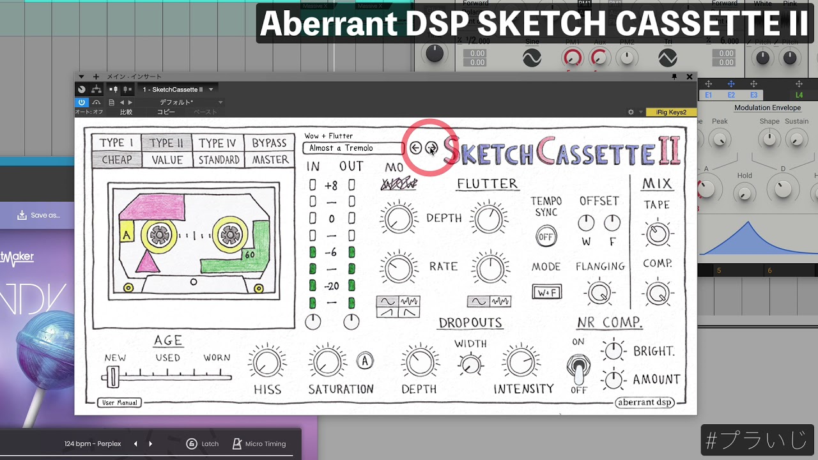Click the OUT level knob
818x460 pixels.
pos(351,322)
